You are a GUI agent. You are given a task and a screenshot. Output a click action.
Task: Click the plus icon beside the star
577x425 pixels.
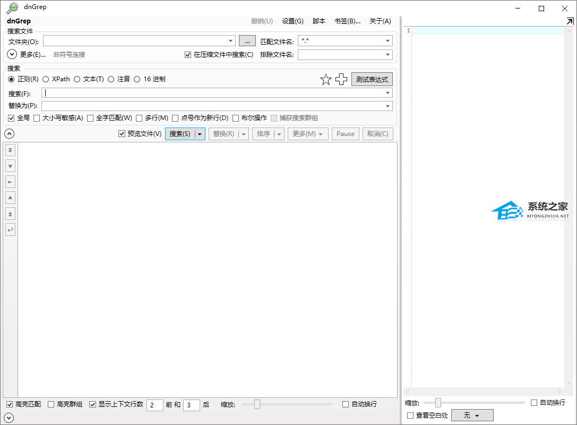[341, 80]
